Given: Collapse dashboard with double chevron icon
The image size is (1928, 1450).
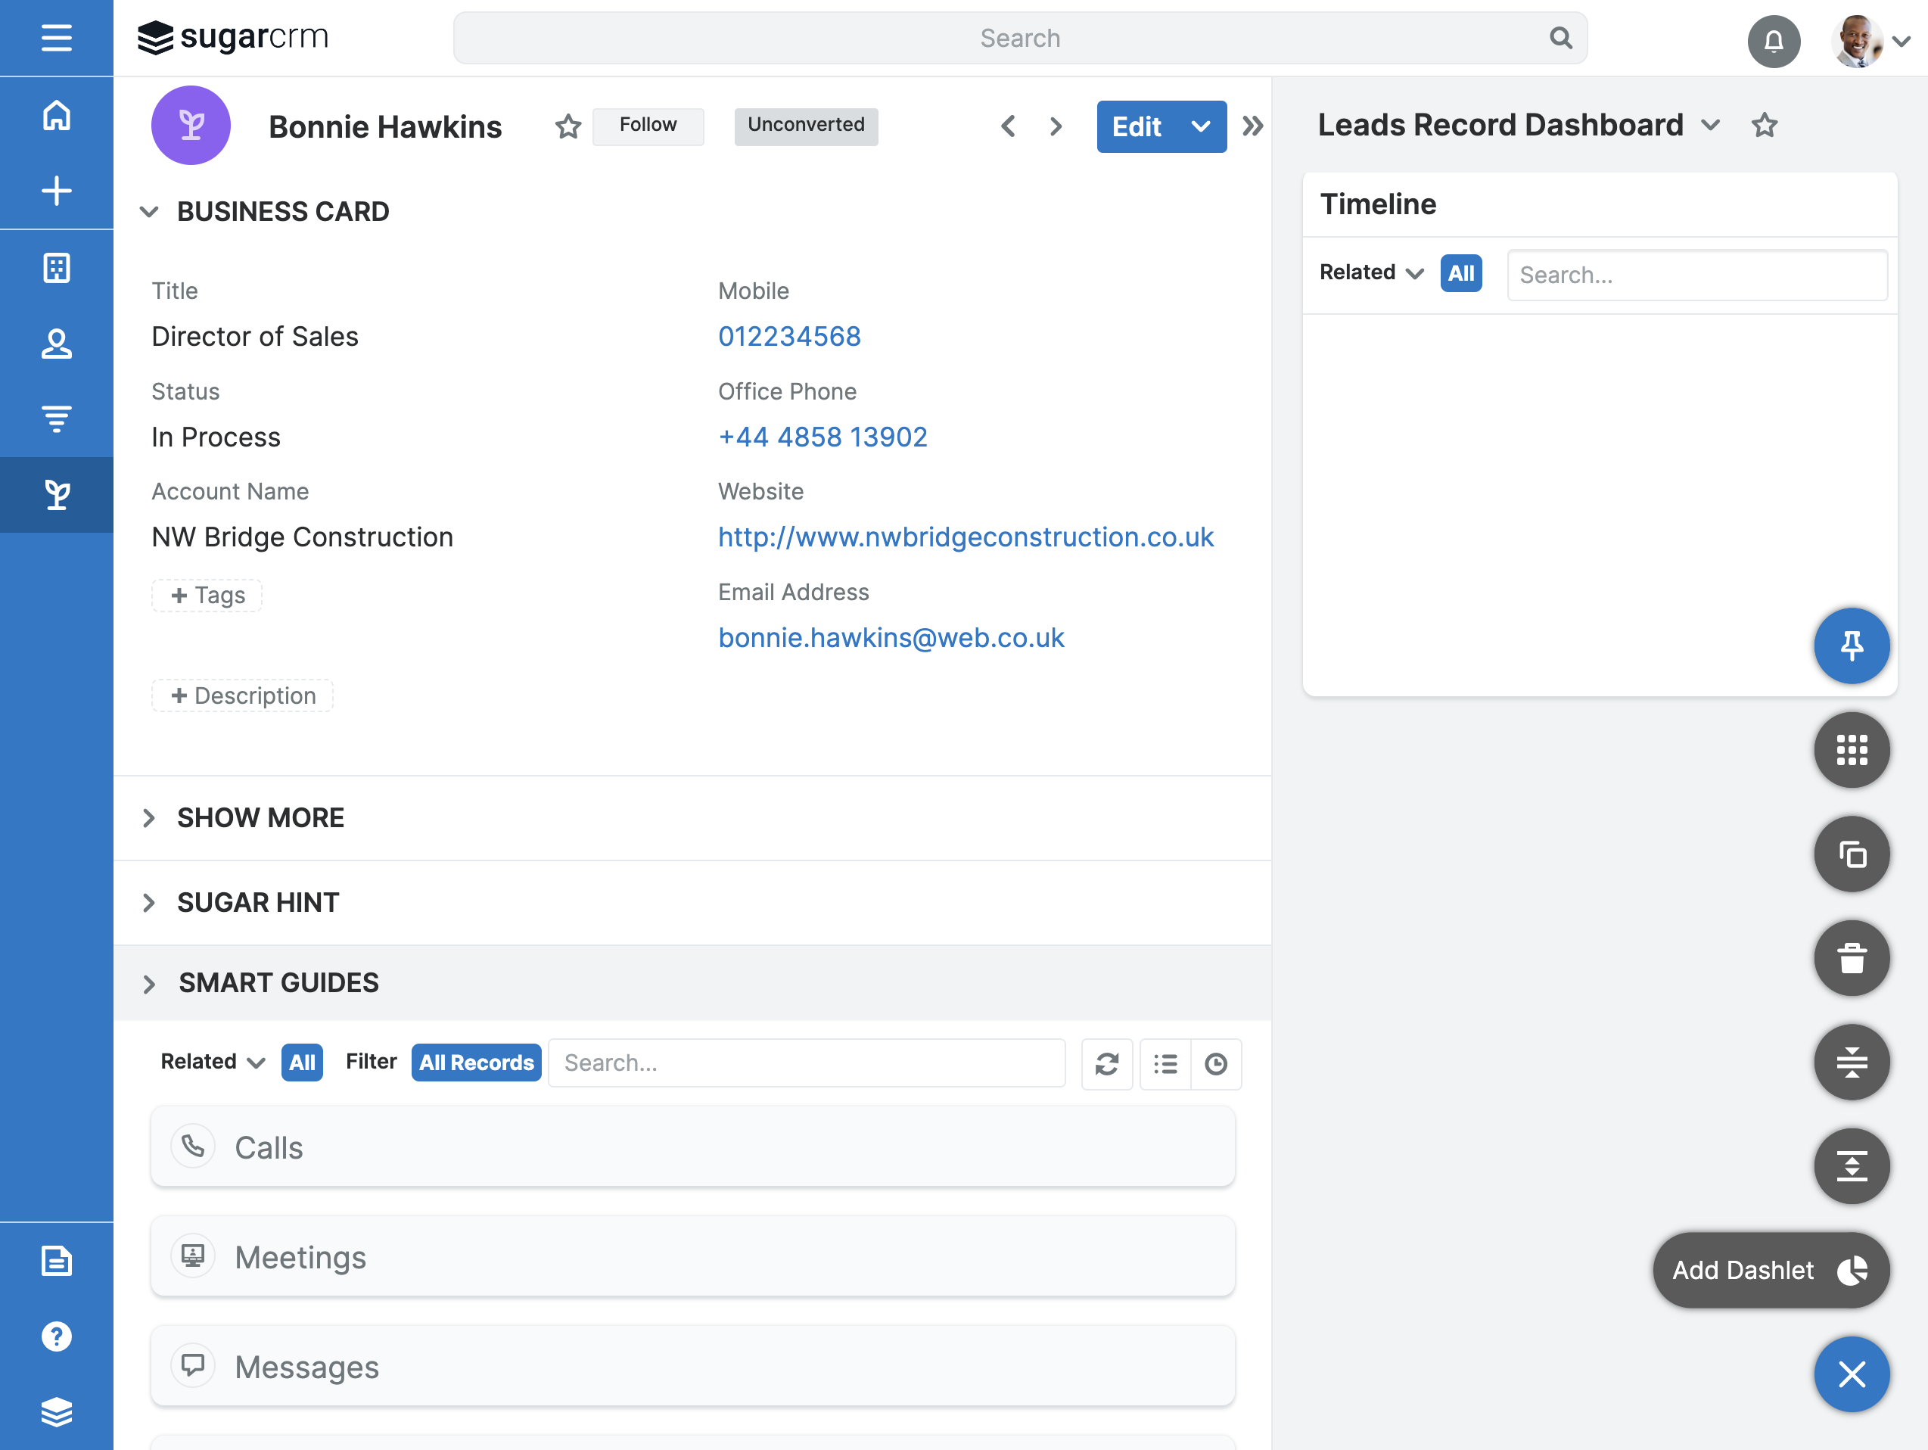Looking at the screenshot, I should click(x=1252, y=126).
